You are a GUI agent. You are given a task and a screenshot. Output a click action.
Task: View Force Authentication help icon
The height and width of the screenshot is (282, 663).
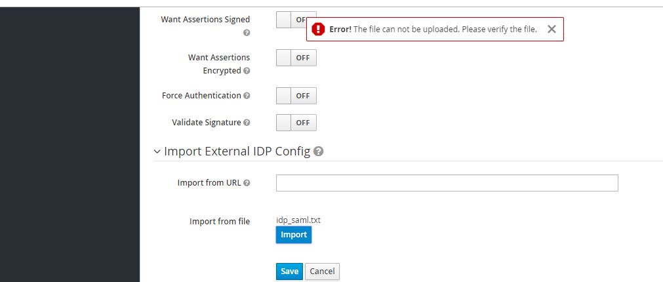click(x=247, y=96)
